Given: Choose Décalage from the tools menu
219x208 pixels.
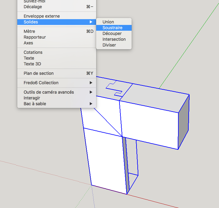Looking at the screenshot, I should (x=57, y=7).
